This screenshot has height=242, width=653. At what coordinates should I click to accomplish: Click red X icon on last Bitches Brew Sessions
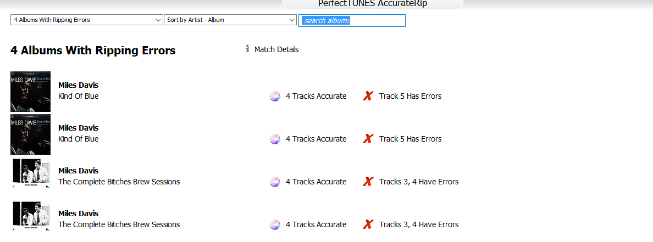click(x=368, y=225)
